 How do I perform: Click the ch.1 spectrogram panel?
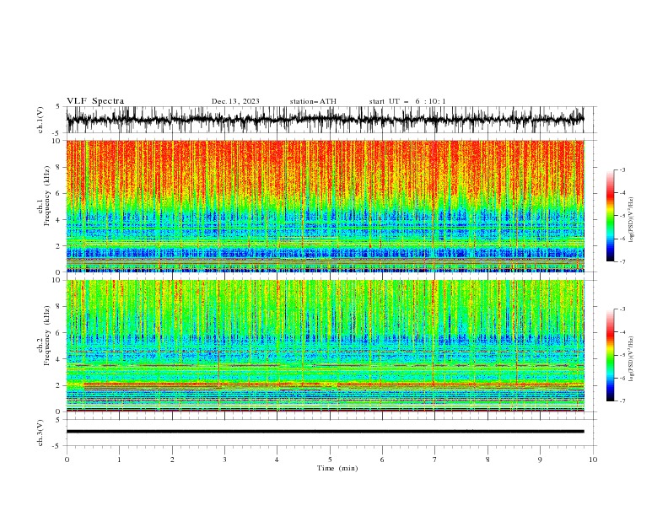pos(326,206)
